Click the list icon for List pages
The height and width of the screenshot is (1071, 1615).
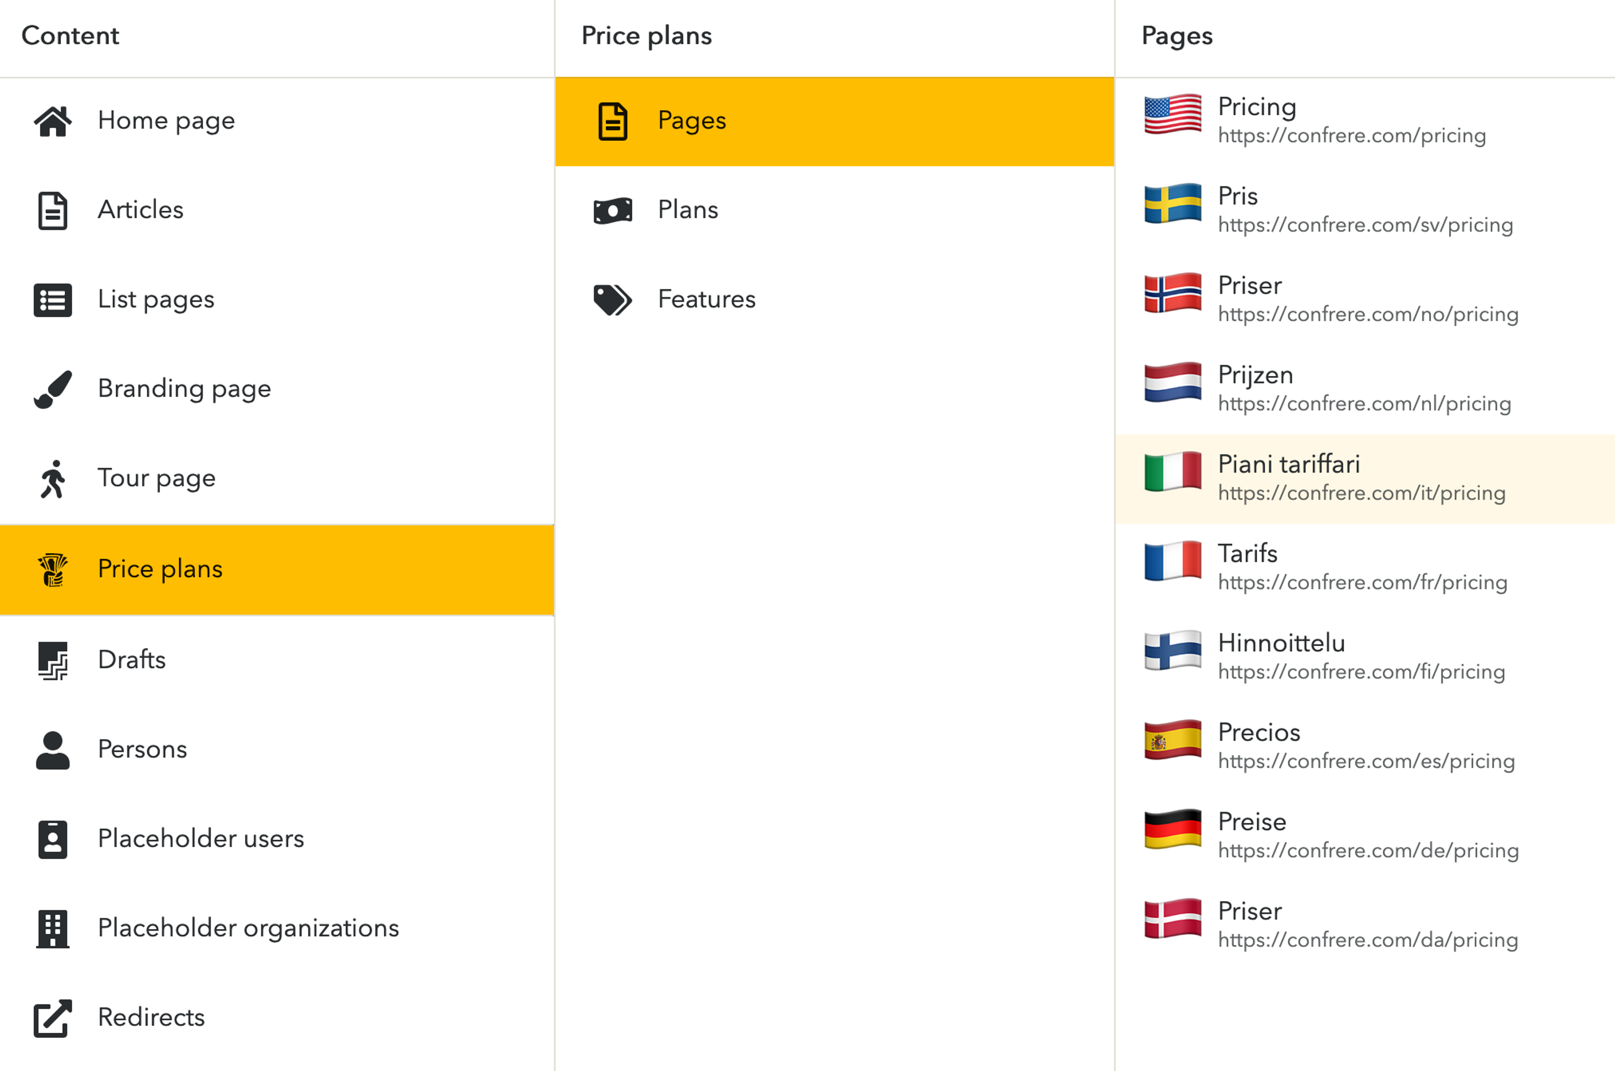(x=53, y=300)
